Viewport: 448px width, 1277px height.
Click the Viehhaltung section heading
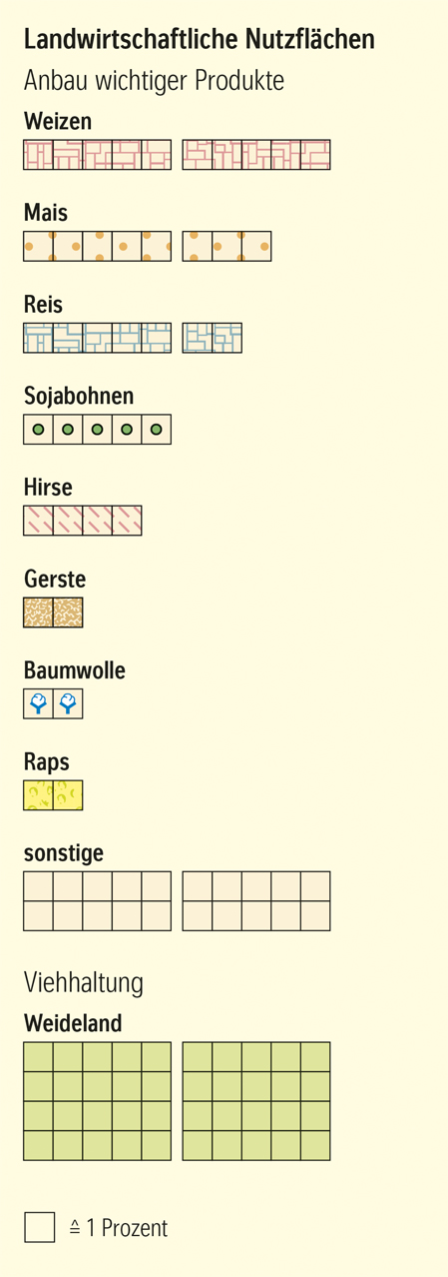[x=84, y=983]
